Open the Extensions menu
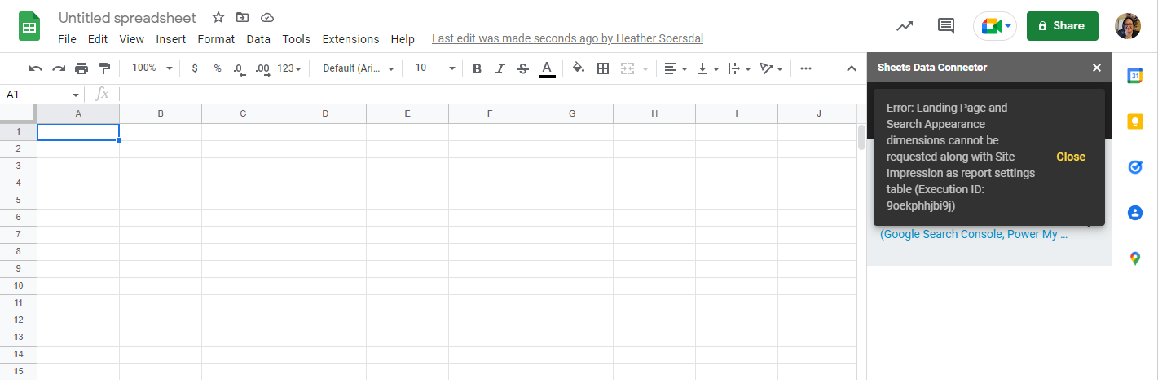 pyautogui.click(x=350, y=39)
